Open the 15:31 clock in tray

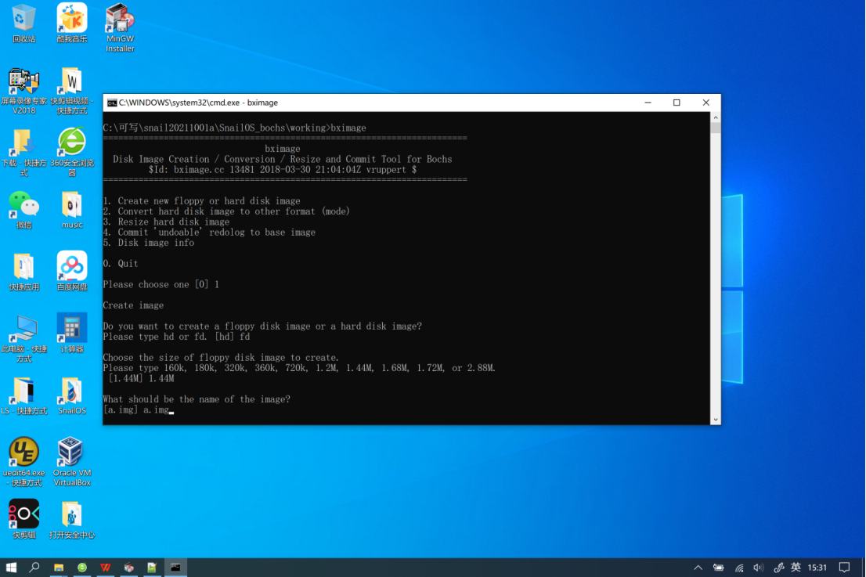pos(817,567)
